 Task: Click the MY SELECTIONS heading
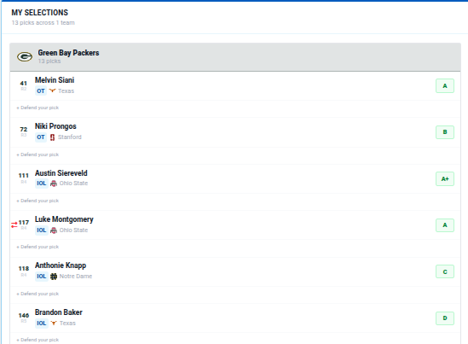pyautogui.click(x=40, y=13)
